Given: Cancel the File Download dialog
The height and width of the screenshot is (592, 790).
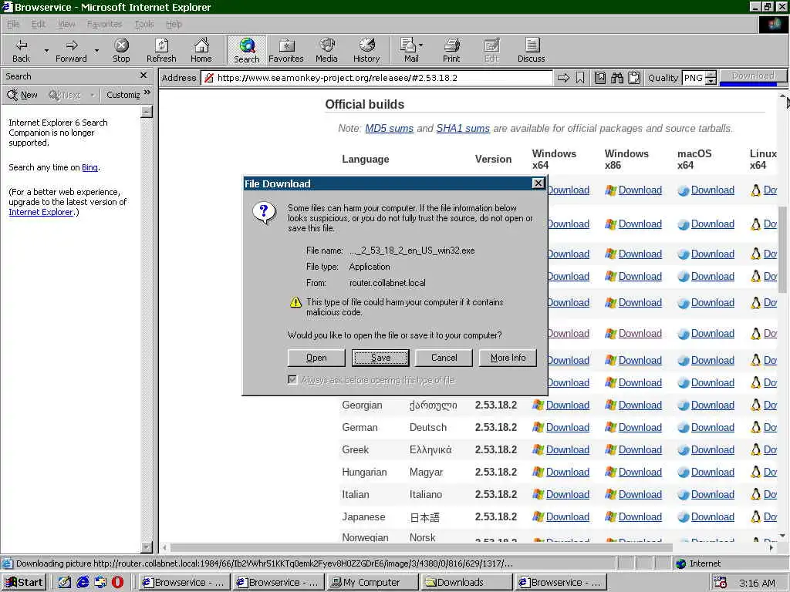Looking at the screenshot, I should tap(444, 358).
